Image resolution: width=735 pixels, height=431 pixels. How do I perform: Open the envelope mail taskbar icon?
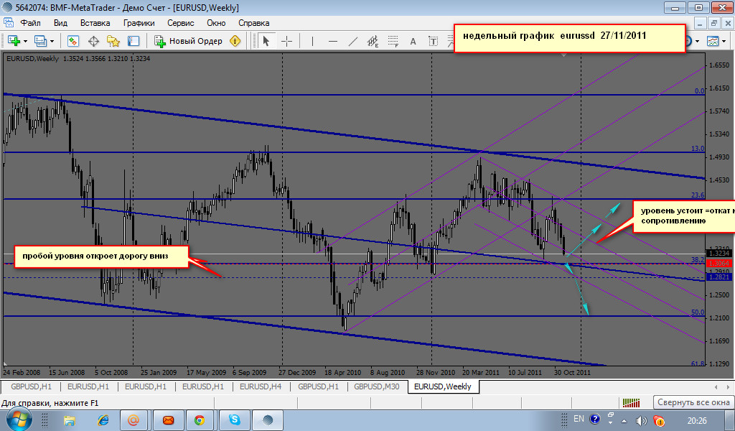(168, 420)
